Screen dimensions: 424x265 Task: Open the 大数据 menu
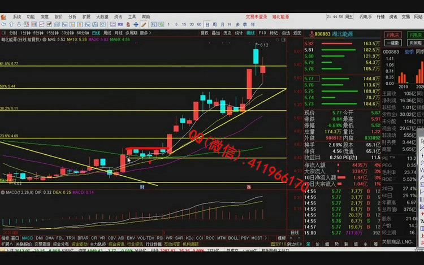[102, 17]
